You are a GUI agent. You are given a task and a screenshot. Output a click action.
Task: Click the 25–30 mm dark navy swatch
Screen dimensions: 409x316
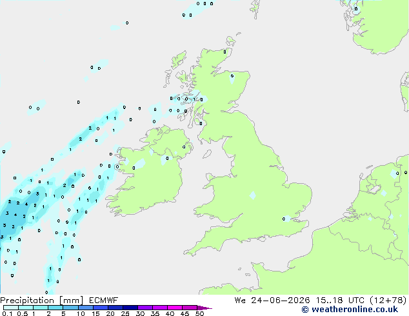pyautogui.click(x=130, y=308)
